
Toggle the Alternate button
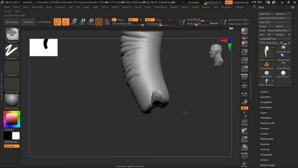[x=12, y=146]
